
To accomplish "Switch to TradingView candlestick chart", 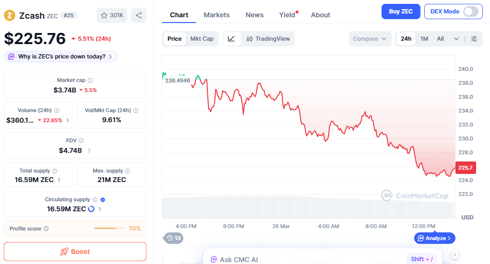I will click(x=268, y=39).
